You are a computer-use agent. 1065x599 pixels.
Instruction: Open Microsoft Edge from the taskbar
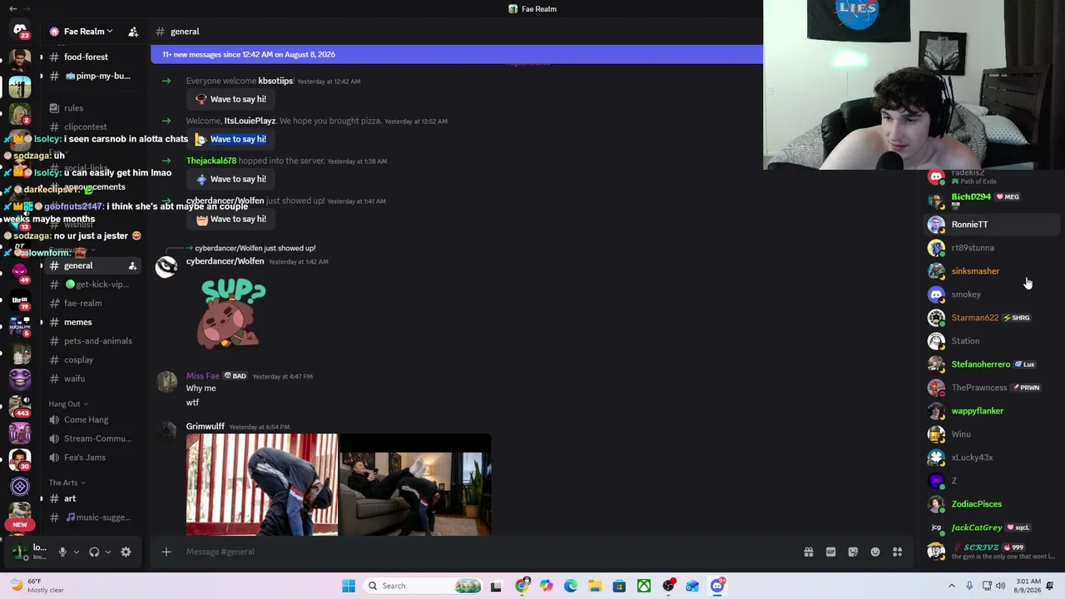pyautogui.click(x=570, y=586)
